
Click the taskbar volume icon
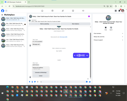click(x=113, y=91)
